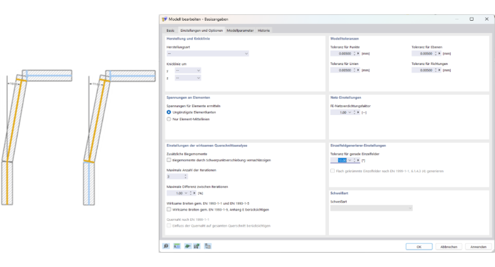Toggle Einfluss der Quernaht checkbox
The width and height of the screenshot is (495, 267).
(x=169, y=226)
